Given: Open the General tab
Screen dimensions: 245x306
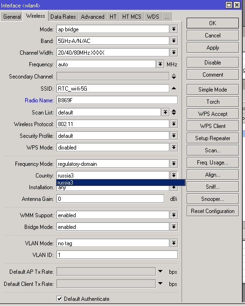Looking at the screenshot, I should click(x=12, y=17).
